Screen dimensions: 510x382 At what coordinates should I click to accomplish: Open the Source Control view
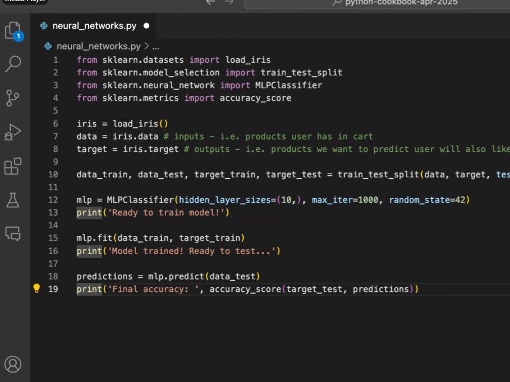pyautogui.click(x=13, y=98)
